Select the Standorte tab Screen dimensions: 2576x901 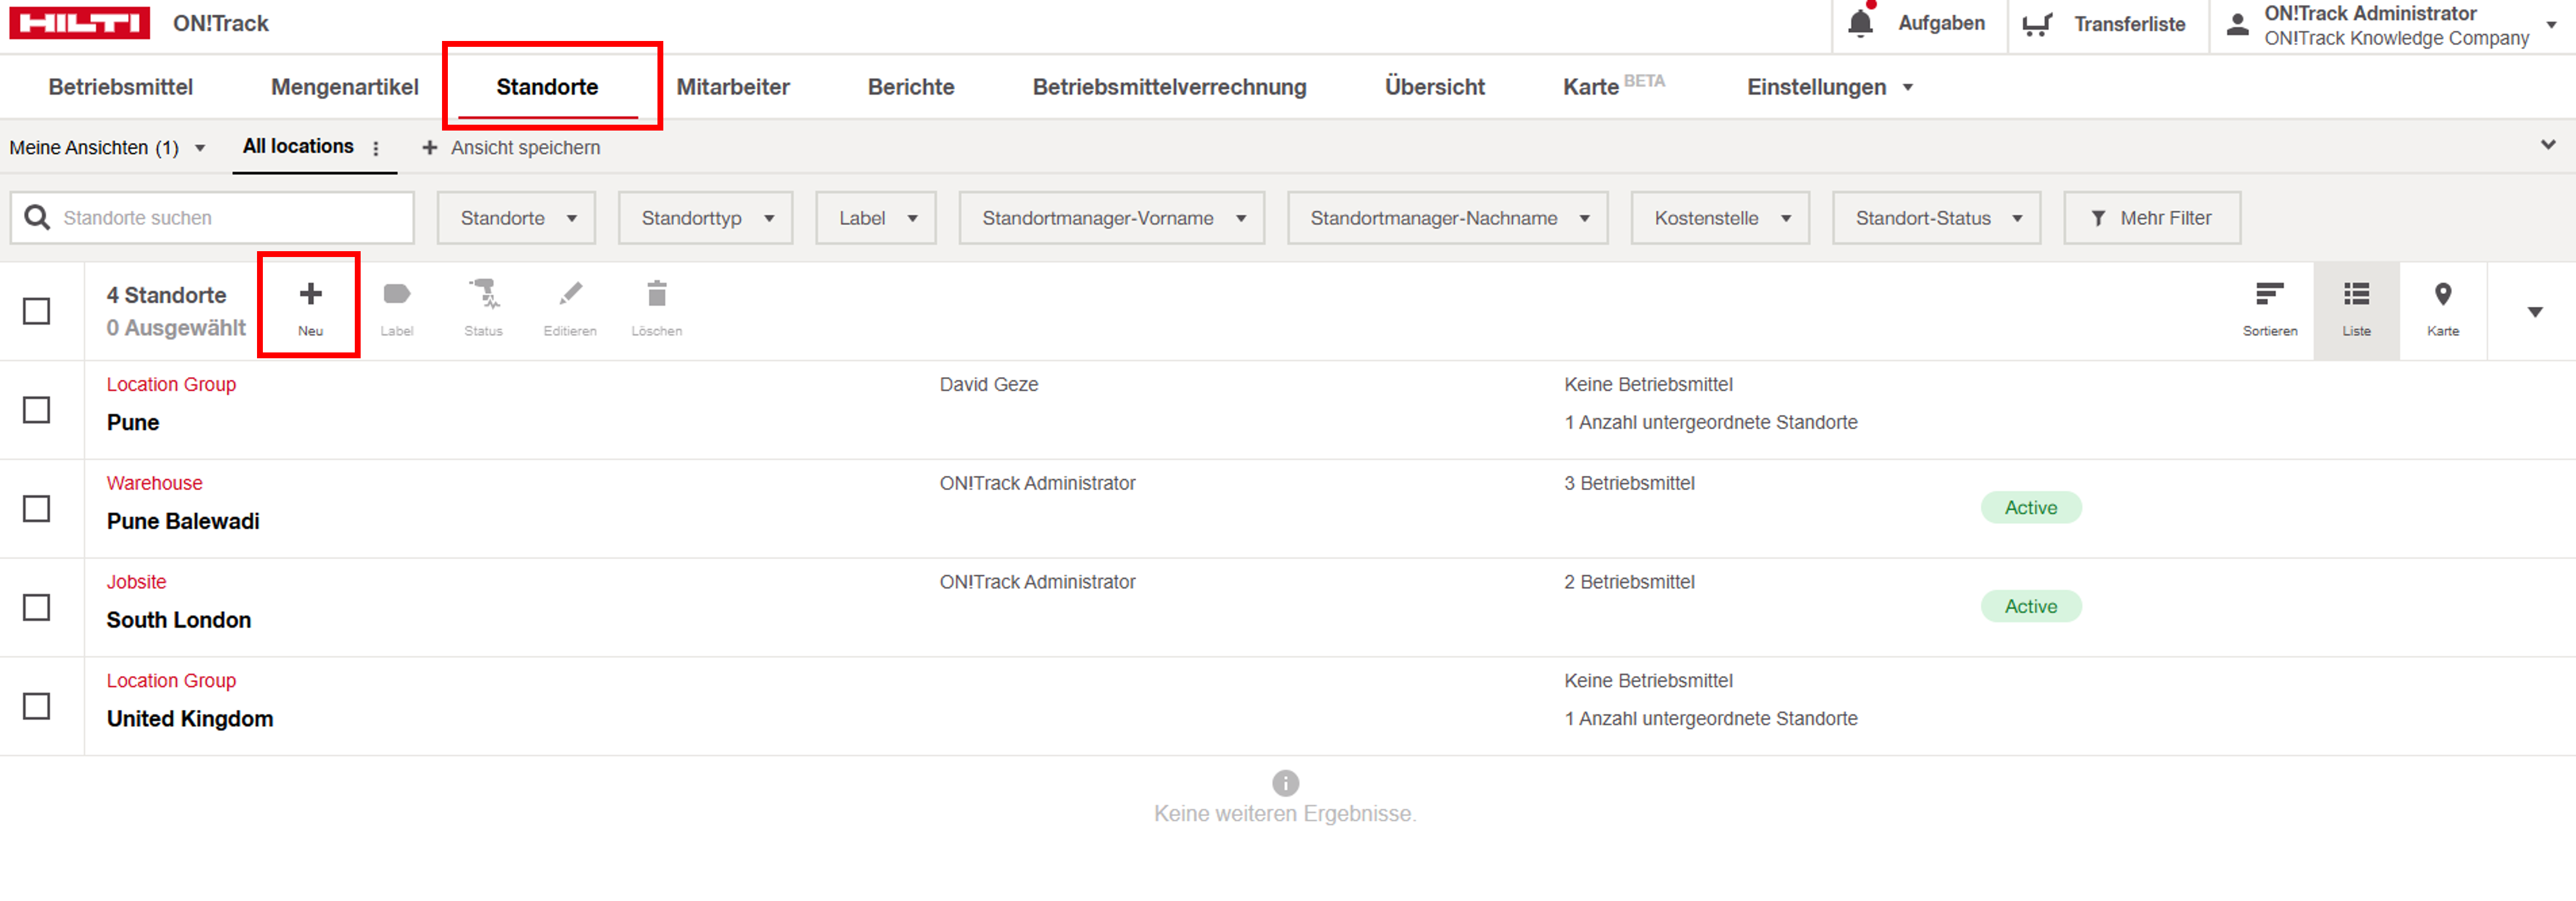pyautogui.click(x=547, y=87)
